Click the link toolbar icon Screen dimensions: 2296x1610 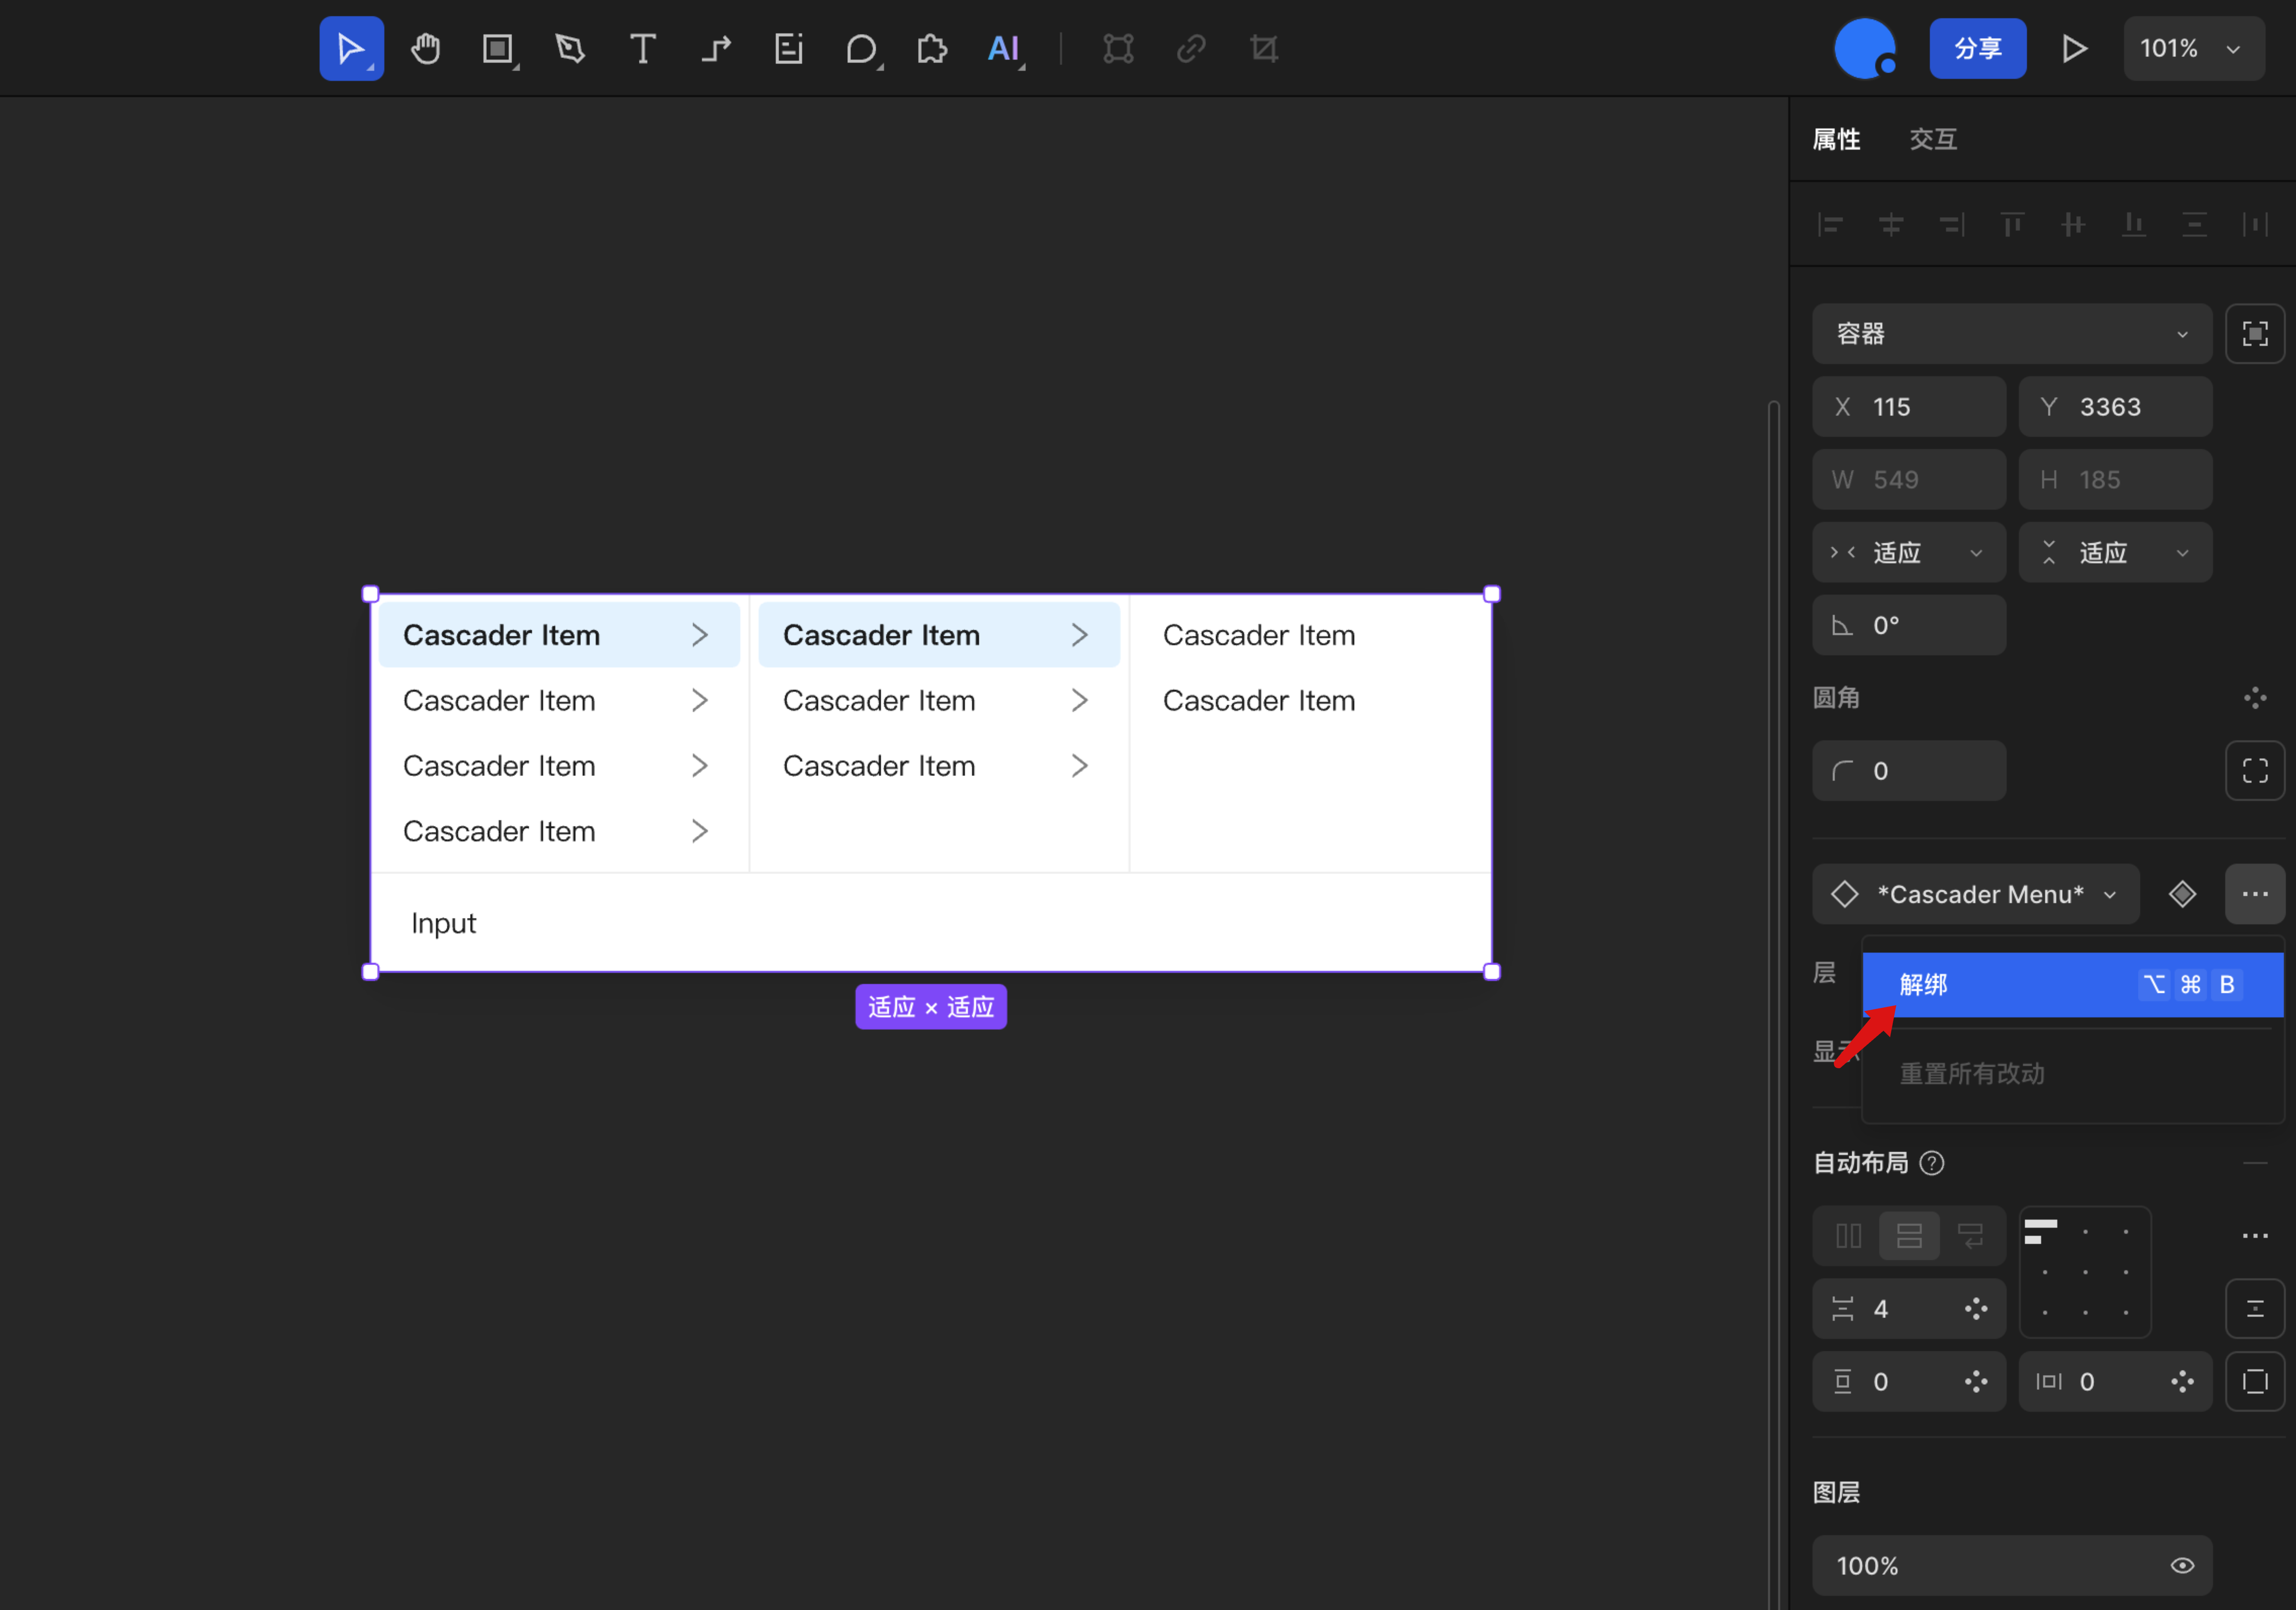point(1191,48)
